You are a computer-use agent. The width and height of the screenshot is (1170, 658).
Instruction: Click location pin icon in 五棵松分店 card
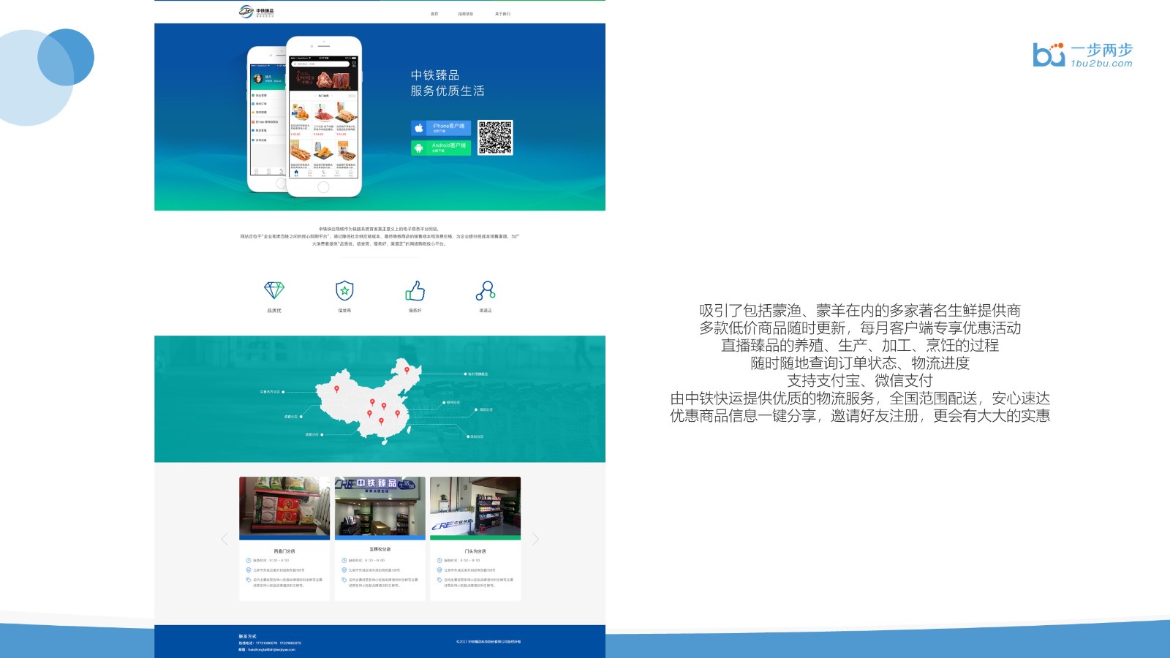[x=344, y=570]
